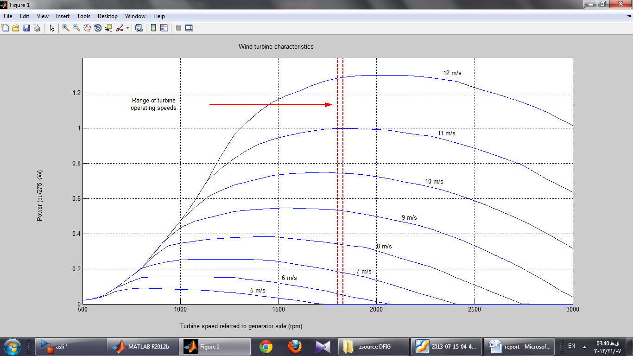Click the Wind turbine characteristics plot title
The height and width of the screenshot is (356, 633).
276,47
